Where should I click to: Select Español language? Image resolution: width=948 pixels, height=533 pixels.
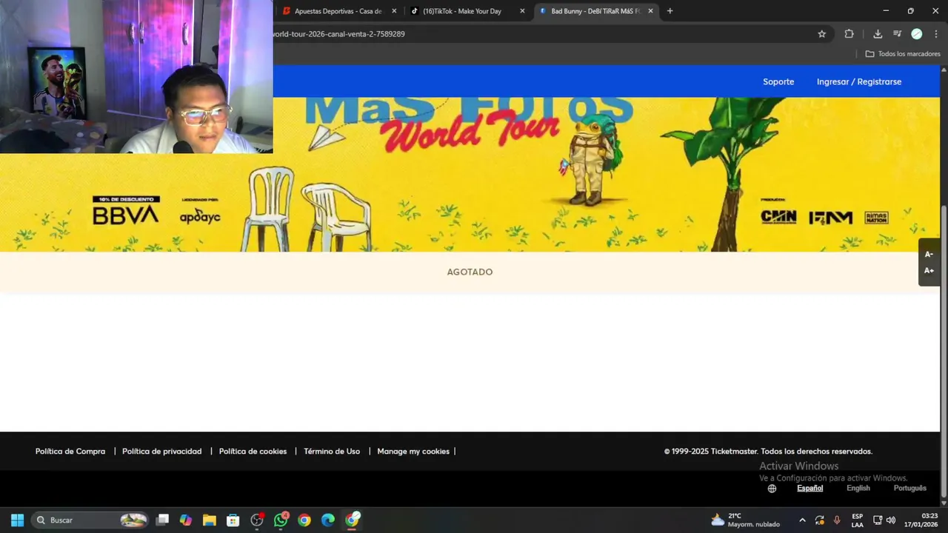810,489
